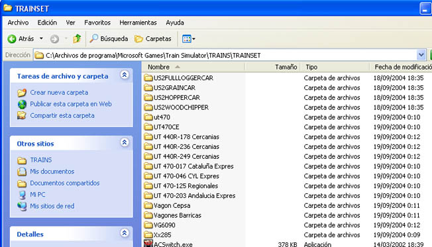Collapse the Detalles panel
432x247 pixels.
pos(125,233)
